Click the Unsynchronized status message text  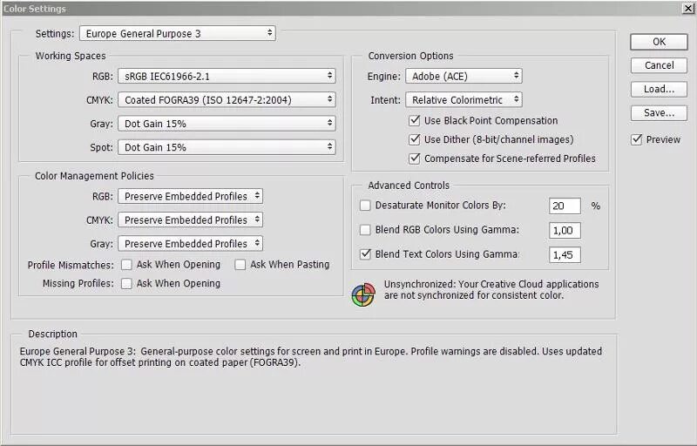pyautogui.click(x=491, y=289)
